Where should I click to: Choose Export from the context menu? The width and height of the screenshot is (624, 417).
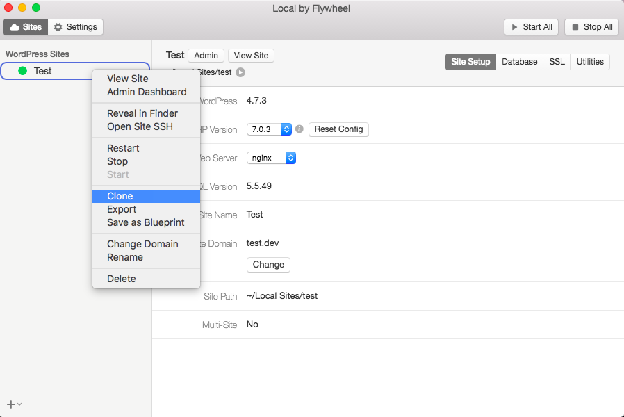(x=146, y=209)
